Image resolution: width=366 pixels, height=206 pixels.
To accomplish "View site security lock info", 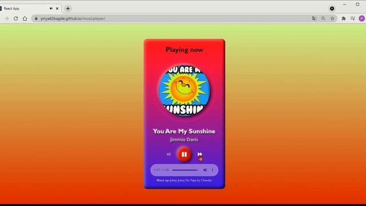I will 36,18.
